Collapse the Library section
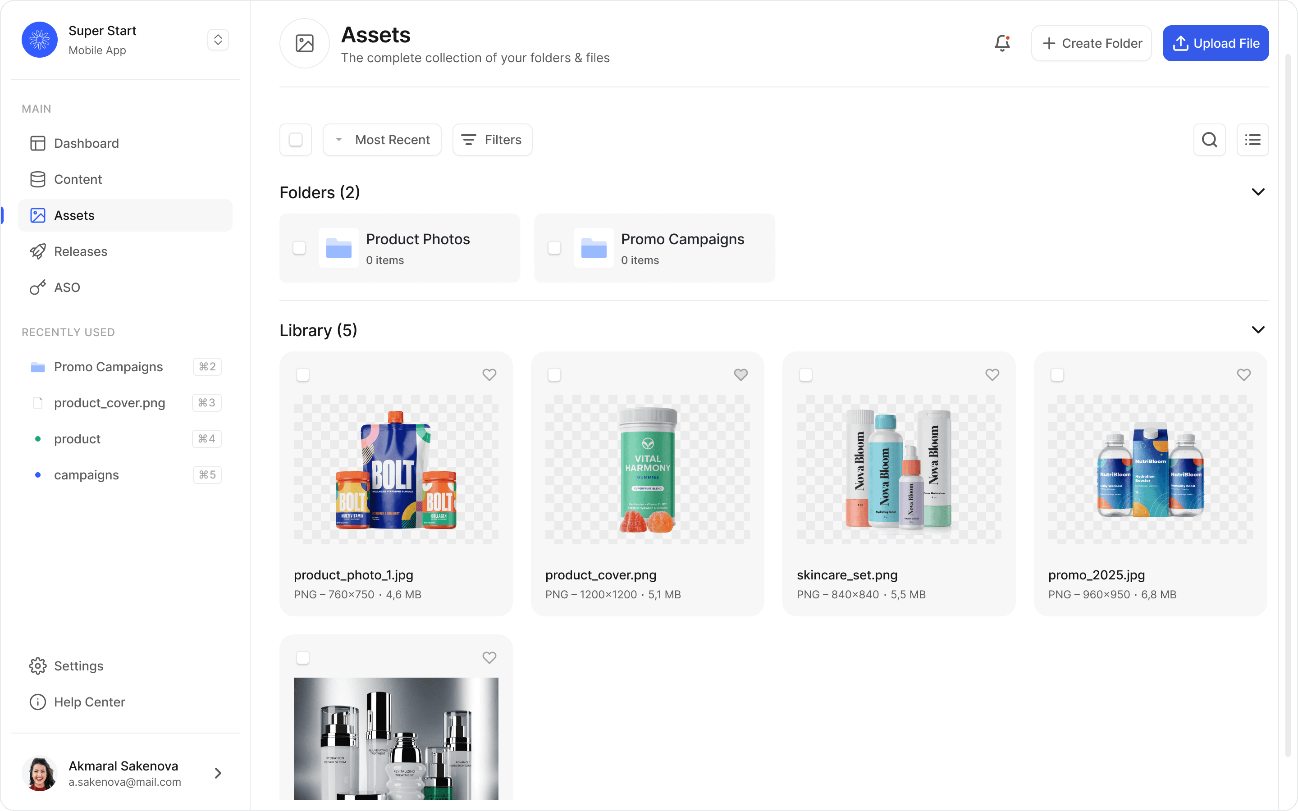The width and height of the screenshot is (1298, 811). pyautogui.click(x=1258, y=329)
